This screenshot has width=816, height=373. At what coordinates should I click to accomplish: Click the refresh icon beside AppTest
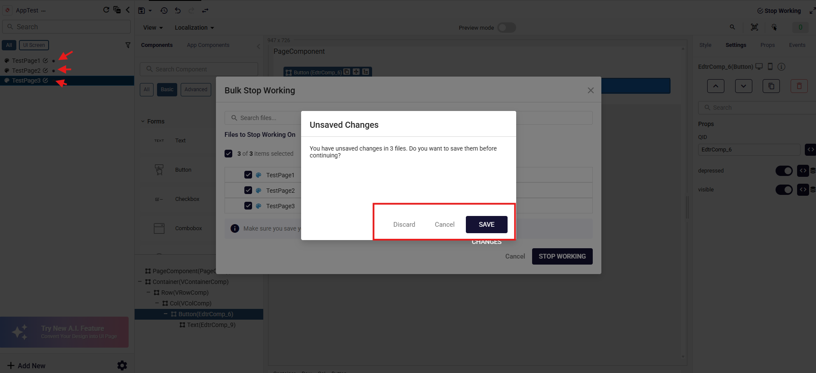(x=106, y=10)
